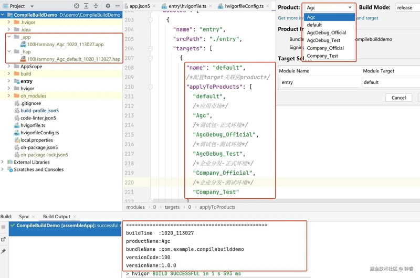
Task: Switch to the entry\hvigorfile.ts tab
Action: [187, 6]
